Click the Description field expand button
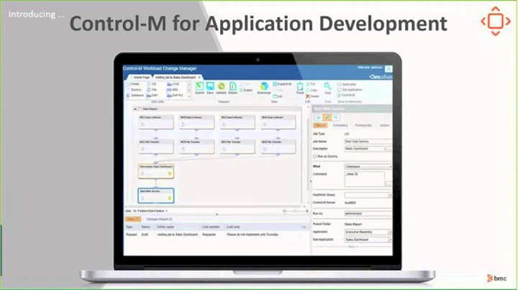This screenshot has width=518, height=290. tap(388, 149)
